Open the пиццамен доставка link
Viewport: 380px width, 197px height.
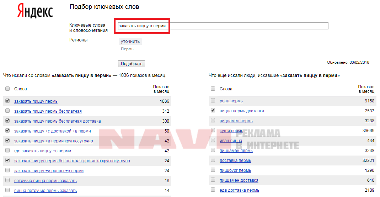tap(239, 180)
